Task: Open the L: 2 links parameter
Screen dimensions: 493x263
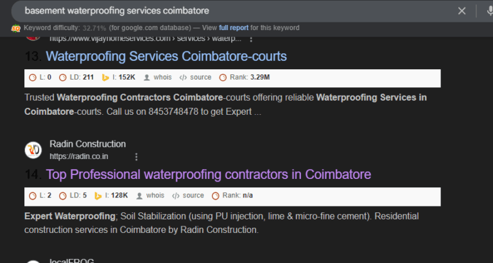Action: [x=40, y=196]
